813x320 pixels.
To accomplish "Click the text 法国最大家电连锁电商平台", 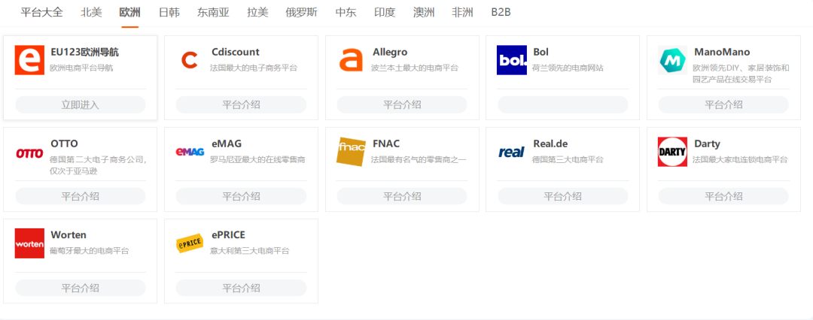I will [740, 159].
